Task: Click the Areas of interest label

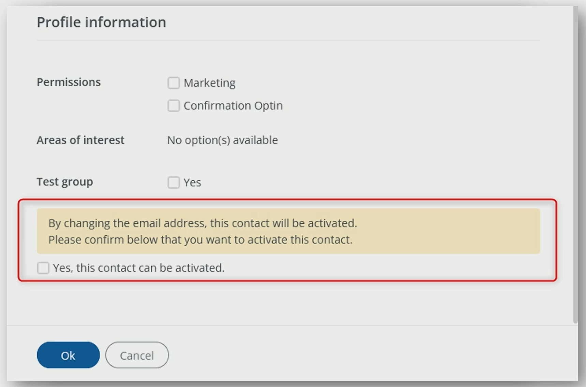Action: click(x=80, y=140)
